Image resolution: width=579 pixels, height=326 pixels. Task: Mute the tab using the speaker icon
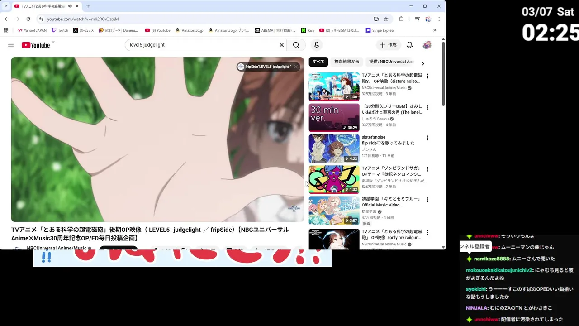[x=70, y=6]
